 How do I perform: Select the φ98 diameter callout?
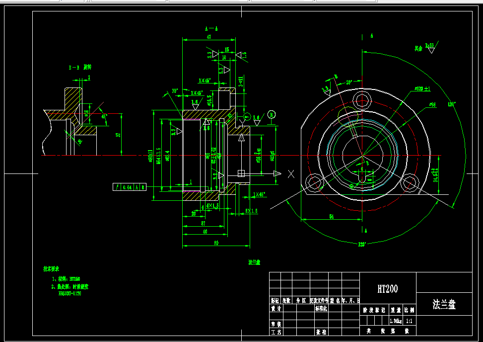tap(432, 105)
